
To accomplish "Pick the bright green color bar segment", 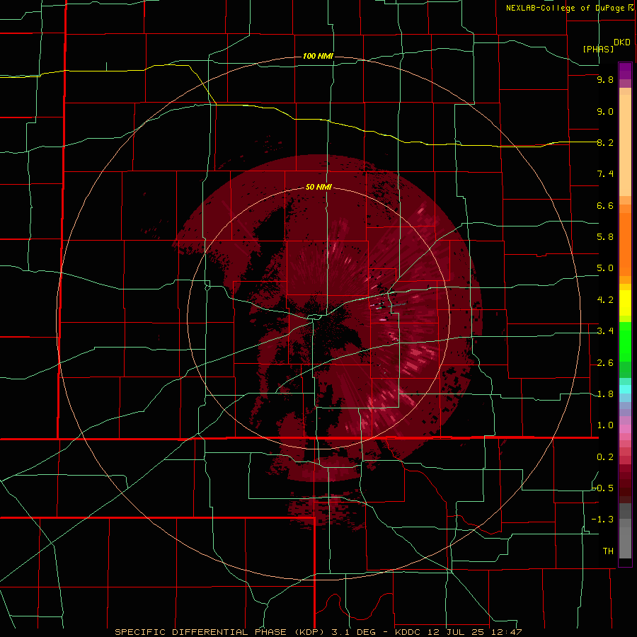I will (x=625, y=341).
